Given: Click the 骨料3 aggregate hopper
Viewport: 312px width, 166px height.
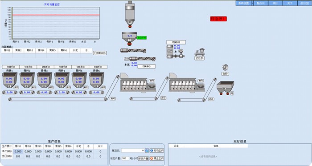Looking at the screenshot, I should pos(45,80).
